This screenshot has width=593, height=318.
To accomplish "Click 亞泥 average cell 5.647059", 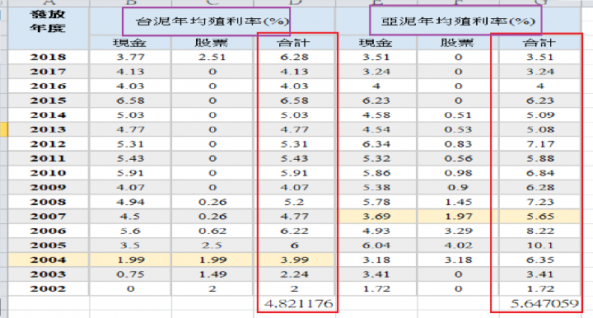I will coord(540,303).
